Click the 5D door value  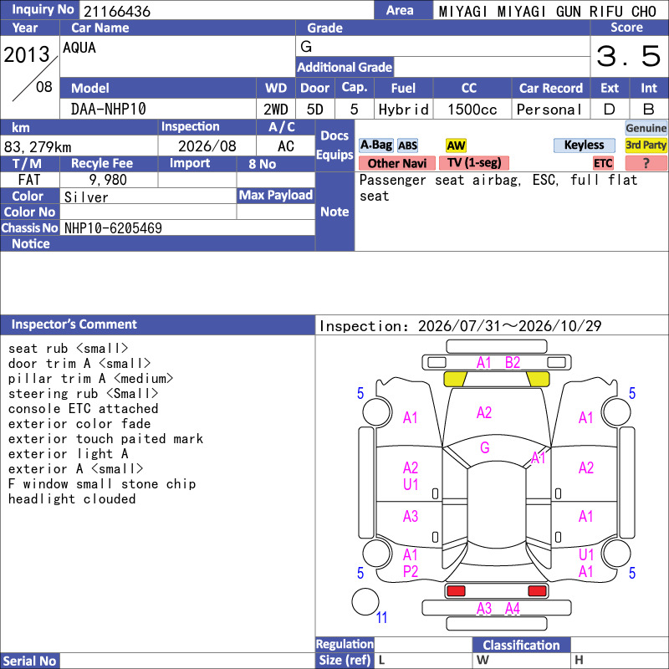[315, 110]
